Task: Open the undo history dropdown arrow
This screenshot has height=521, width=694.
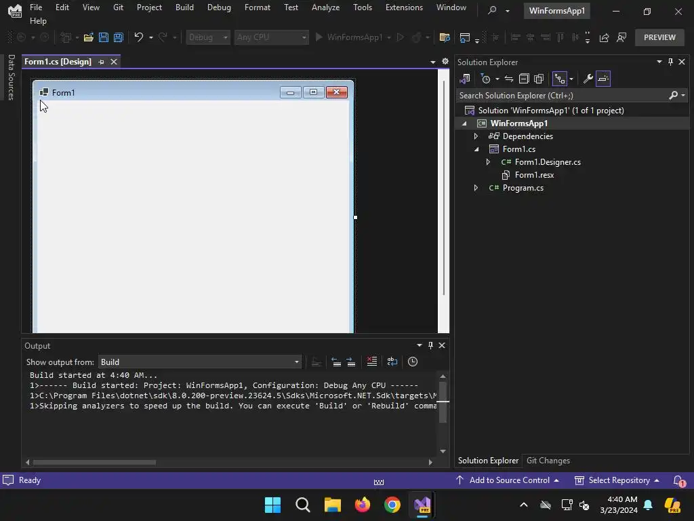Action: tap(151, 38)
